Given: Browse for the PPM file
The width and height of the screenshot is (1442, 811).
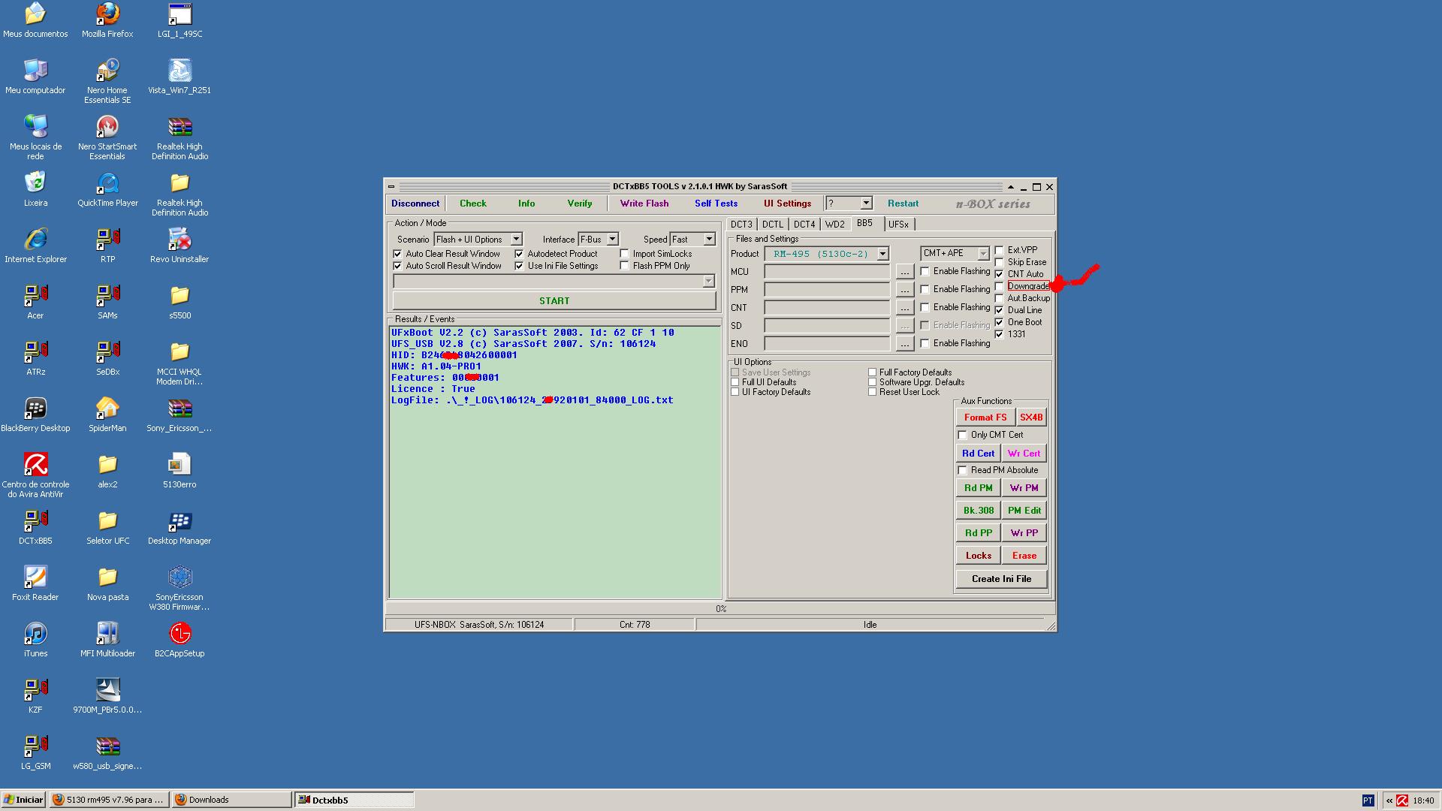Looking at the screenshot, I should click(904, 290).
